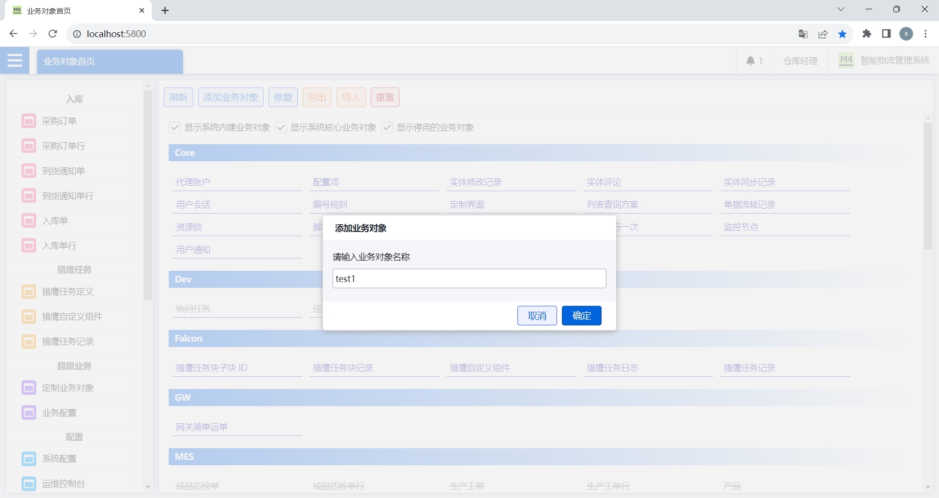
Task: Click the 取消 button in dialog
Action: click(x=537, y=316)
